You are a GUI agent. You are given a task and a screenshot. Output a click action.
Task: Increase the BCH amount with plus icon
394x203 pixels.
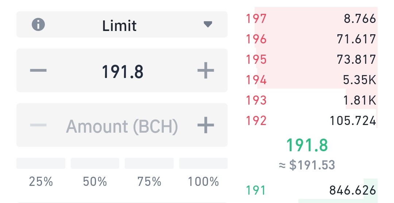(x=206, y=125)
